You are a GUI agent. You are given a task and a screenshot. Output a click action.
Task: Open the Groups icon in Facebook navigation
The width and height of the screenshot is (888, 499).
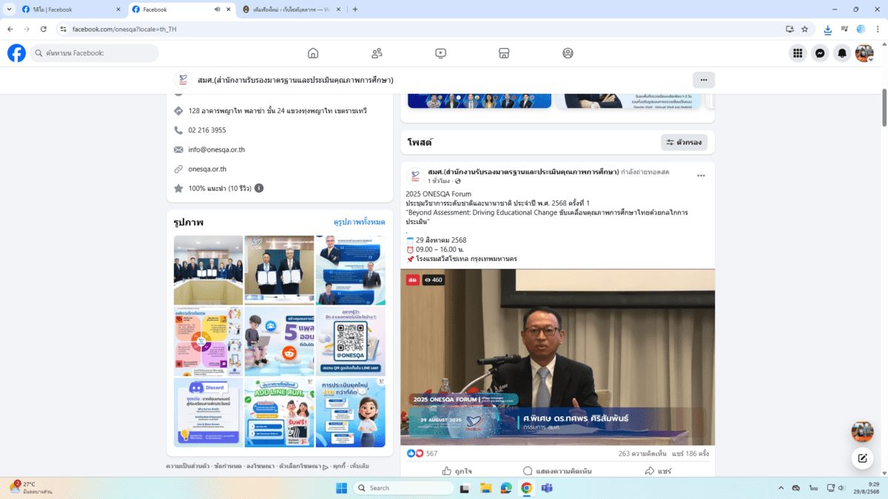568,53
